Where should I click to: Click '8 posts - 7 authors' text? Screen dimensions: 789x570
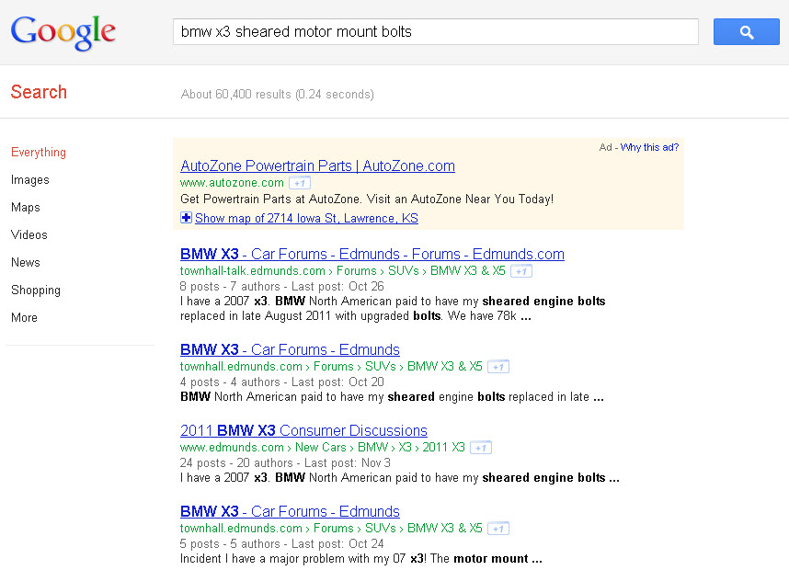230,286
